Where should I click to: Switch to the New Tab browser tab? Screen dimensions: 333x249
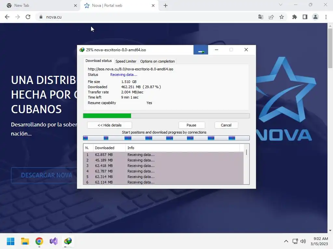[x=40, y=6]
